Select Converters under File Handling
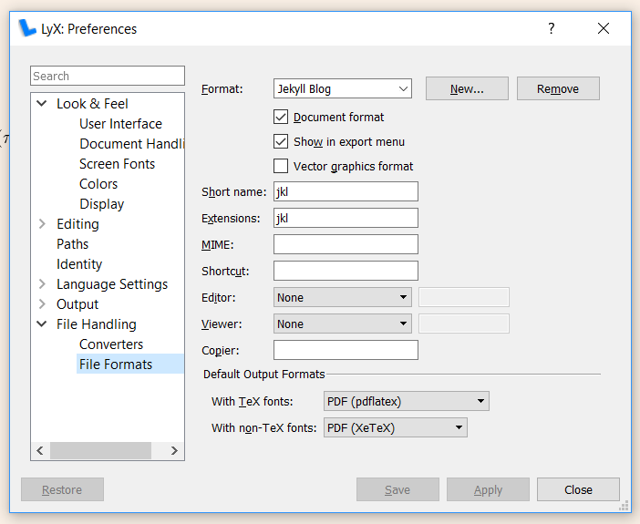The height and width of the screenshot is (524, 640). click(111, 344)
